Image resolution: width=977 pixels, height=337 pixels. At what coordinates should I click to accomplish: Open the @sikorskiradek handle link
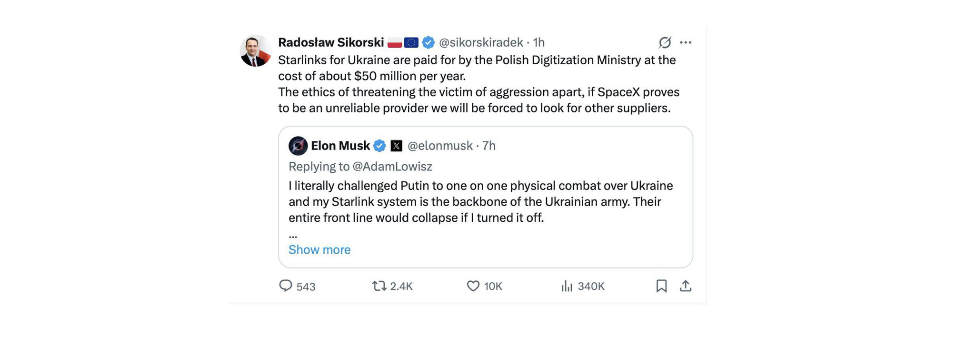[481, 42]
